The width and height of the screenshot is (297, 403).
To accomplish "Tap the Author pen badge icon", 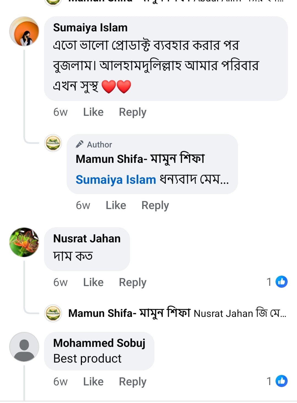I will click(x=80, y=144).
